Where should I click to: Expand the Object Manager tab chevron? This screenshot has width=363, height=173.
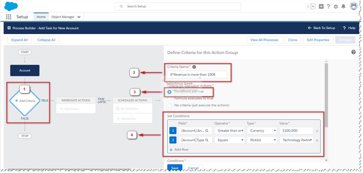click(x=79, y=17)
